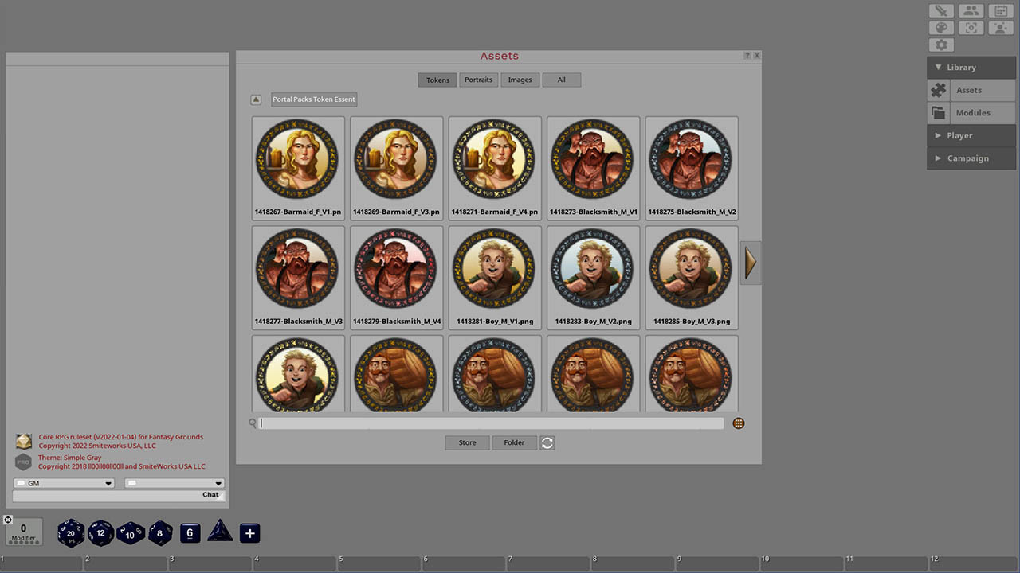
Task: Open the Calendar icon
Action: pos(1001,10)
